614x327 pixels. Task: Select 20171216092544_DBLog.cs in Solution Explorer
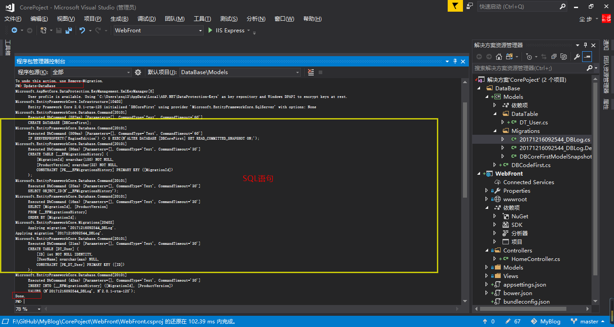point(555,139)
